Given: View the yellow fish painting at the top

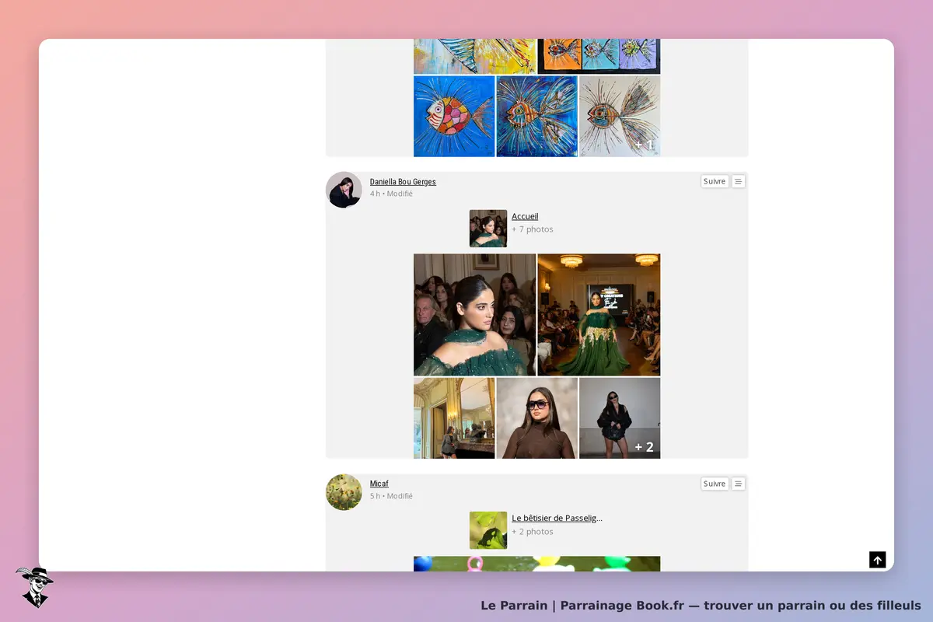Looking at the screenshot, I should coord(475,56).
